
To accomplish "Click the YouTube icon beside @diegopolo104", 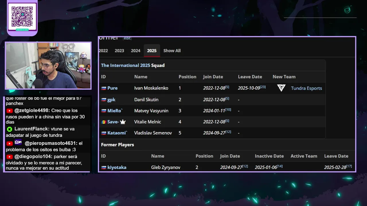I will 9,157.
